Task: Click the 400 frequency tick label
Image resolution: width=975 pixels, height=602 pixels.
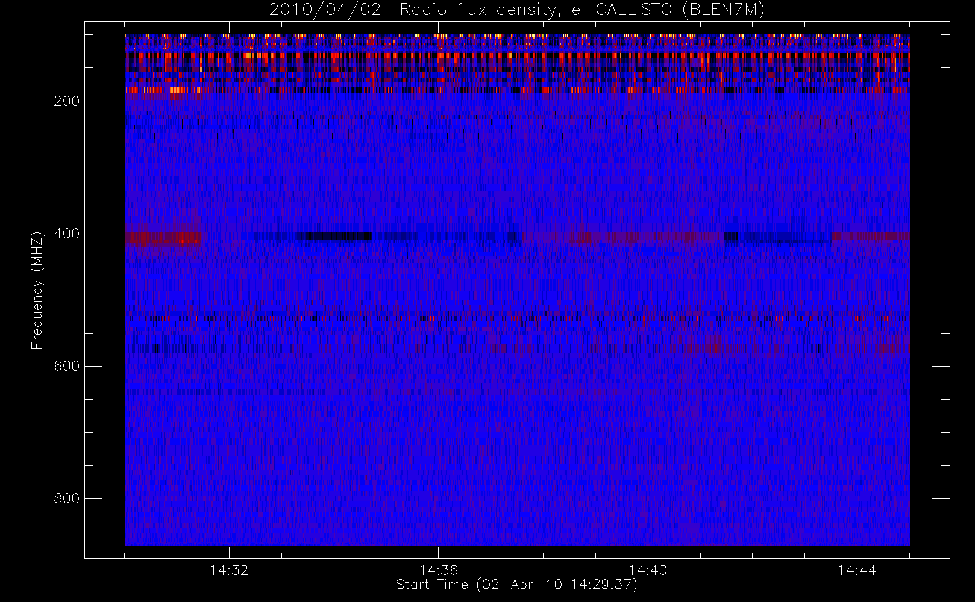Action: coord(67,234)
